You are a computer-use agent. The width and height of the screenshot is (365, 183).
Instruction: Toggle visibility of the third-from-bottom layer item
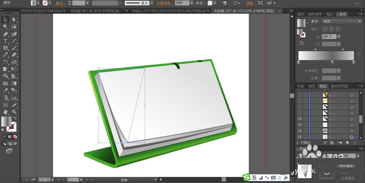[x=300, y=125]
